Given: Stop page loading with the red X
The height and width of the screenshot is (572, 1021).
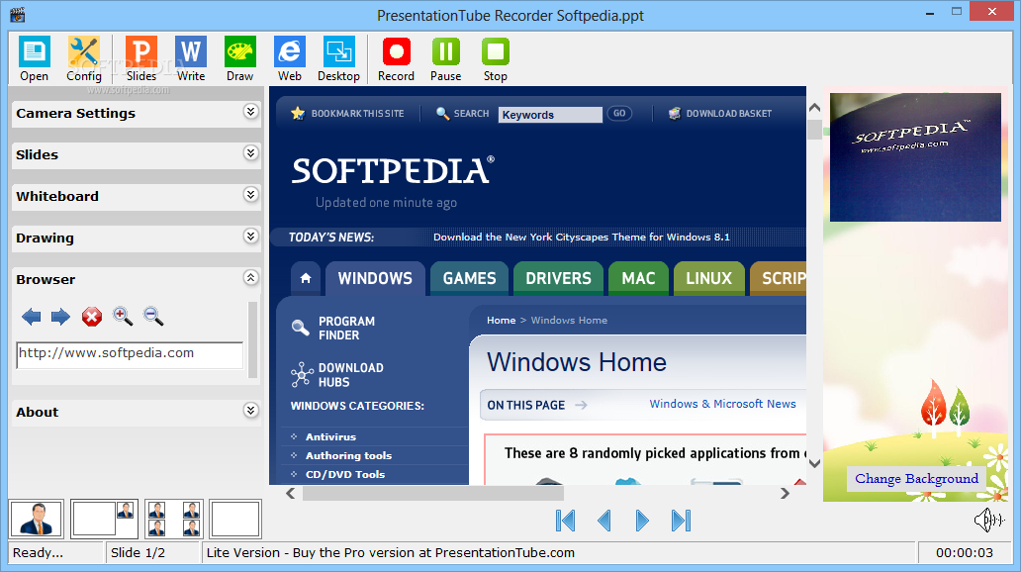Looking at the screenshot, I should [92, 317].
